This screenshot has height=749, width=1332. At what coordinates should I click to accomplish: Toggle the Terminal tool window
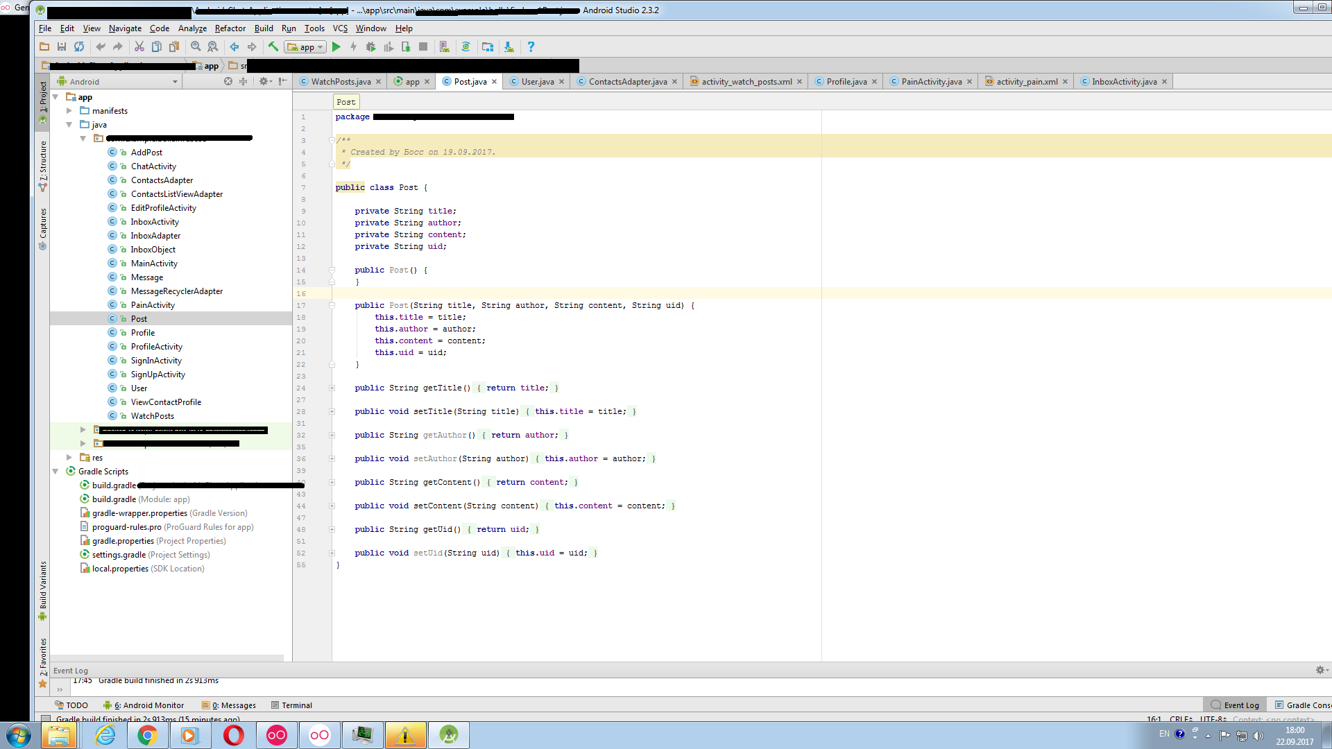click(291, 705)
